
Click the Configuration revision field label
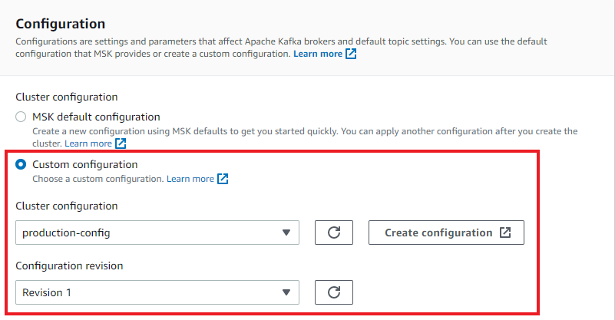coord(70,266)
